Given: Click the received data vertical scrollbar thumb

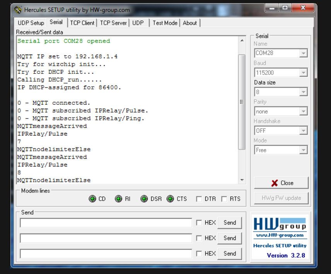Looking at the screenshot, I should pos(242,102).
